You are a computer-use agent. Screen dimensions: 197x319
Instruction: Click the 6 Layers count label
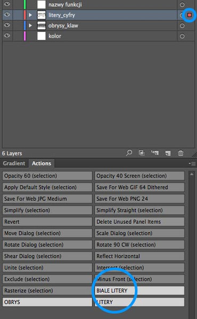tap(12, 153)
